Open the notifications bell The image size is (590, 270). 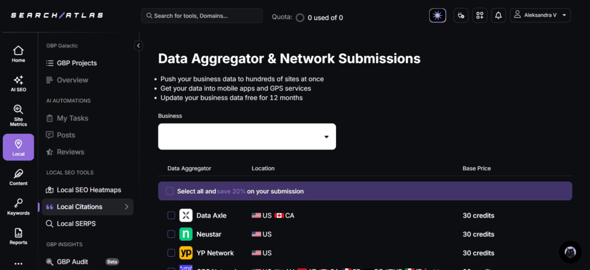click(498, 16)
